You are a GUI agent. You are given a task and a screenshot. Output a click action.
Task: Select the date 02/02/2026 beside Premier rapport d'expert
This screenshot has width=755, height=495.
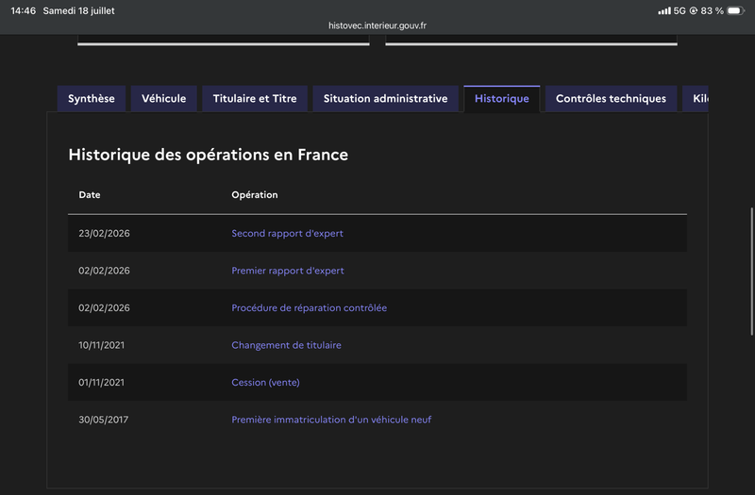[x=104, y=271]
